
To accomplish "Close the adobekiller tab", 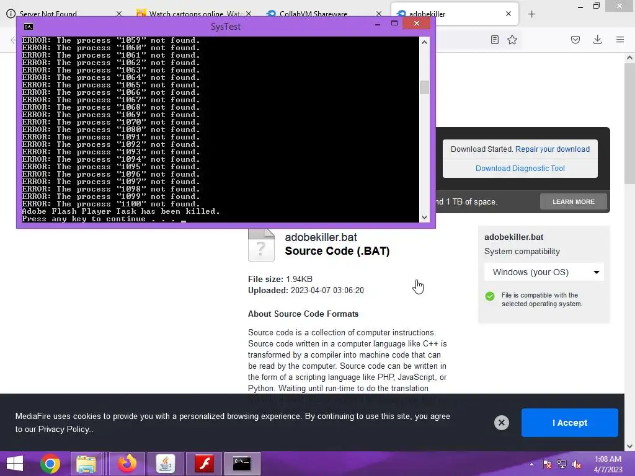I will [508, 14].
